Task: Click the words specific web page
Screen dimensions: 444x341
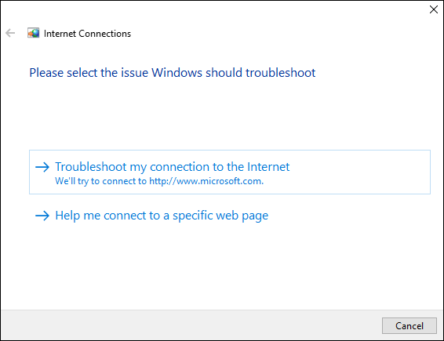Action: tap(220, 216)
